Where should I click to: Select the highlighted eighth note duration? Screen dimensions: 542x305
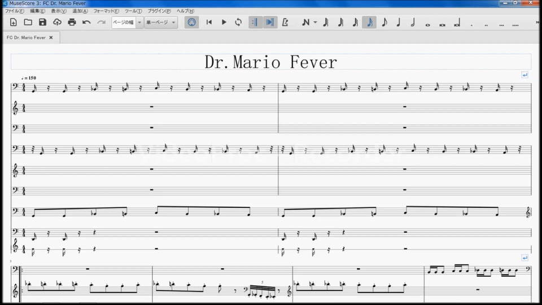pyautogui.click(x=369, y=23)
